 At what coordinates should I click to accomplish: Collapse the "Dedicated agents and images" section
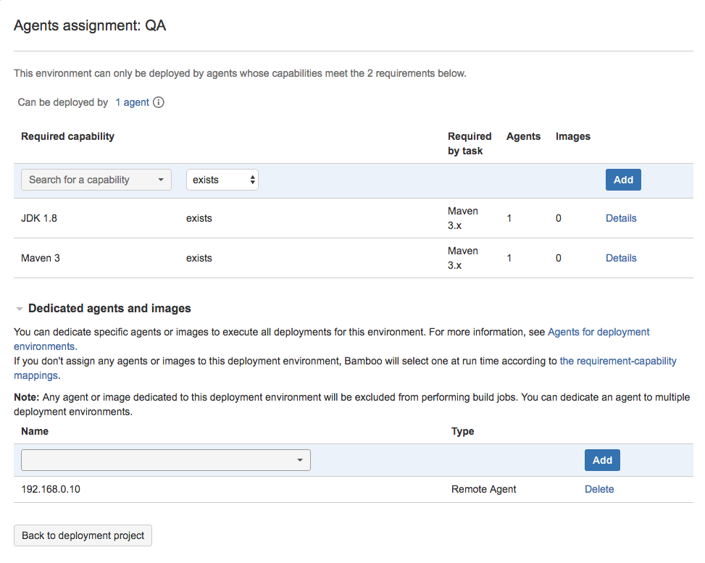(x=19, y=308)
